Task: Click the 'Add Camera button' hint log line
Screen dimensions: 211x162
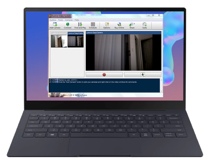Action: 93,82
